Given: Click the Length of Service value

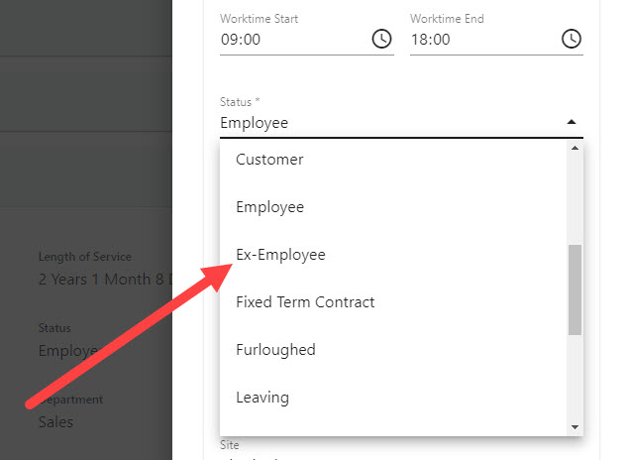Looking at the screenshot, I should [x=104, y=279].
